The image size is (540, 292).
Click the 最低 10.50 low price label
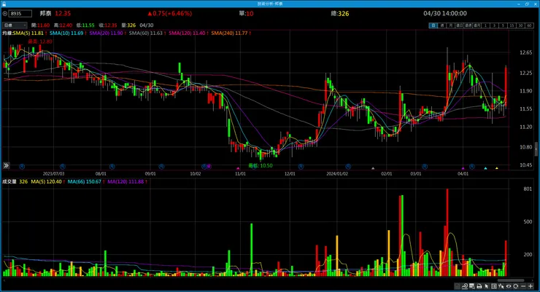[x=261, y=165]
